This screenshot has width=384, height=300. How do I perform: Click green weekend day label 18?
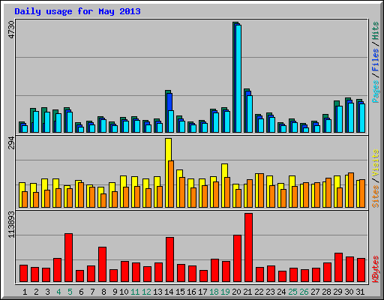214,292
